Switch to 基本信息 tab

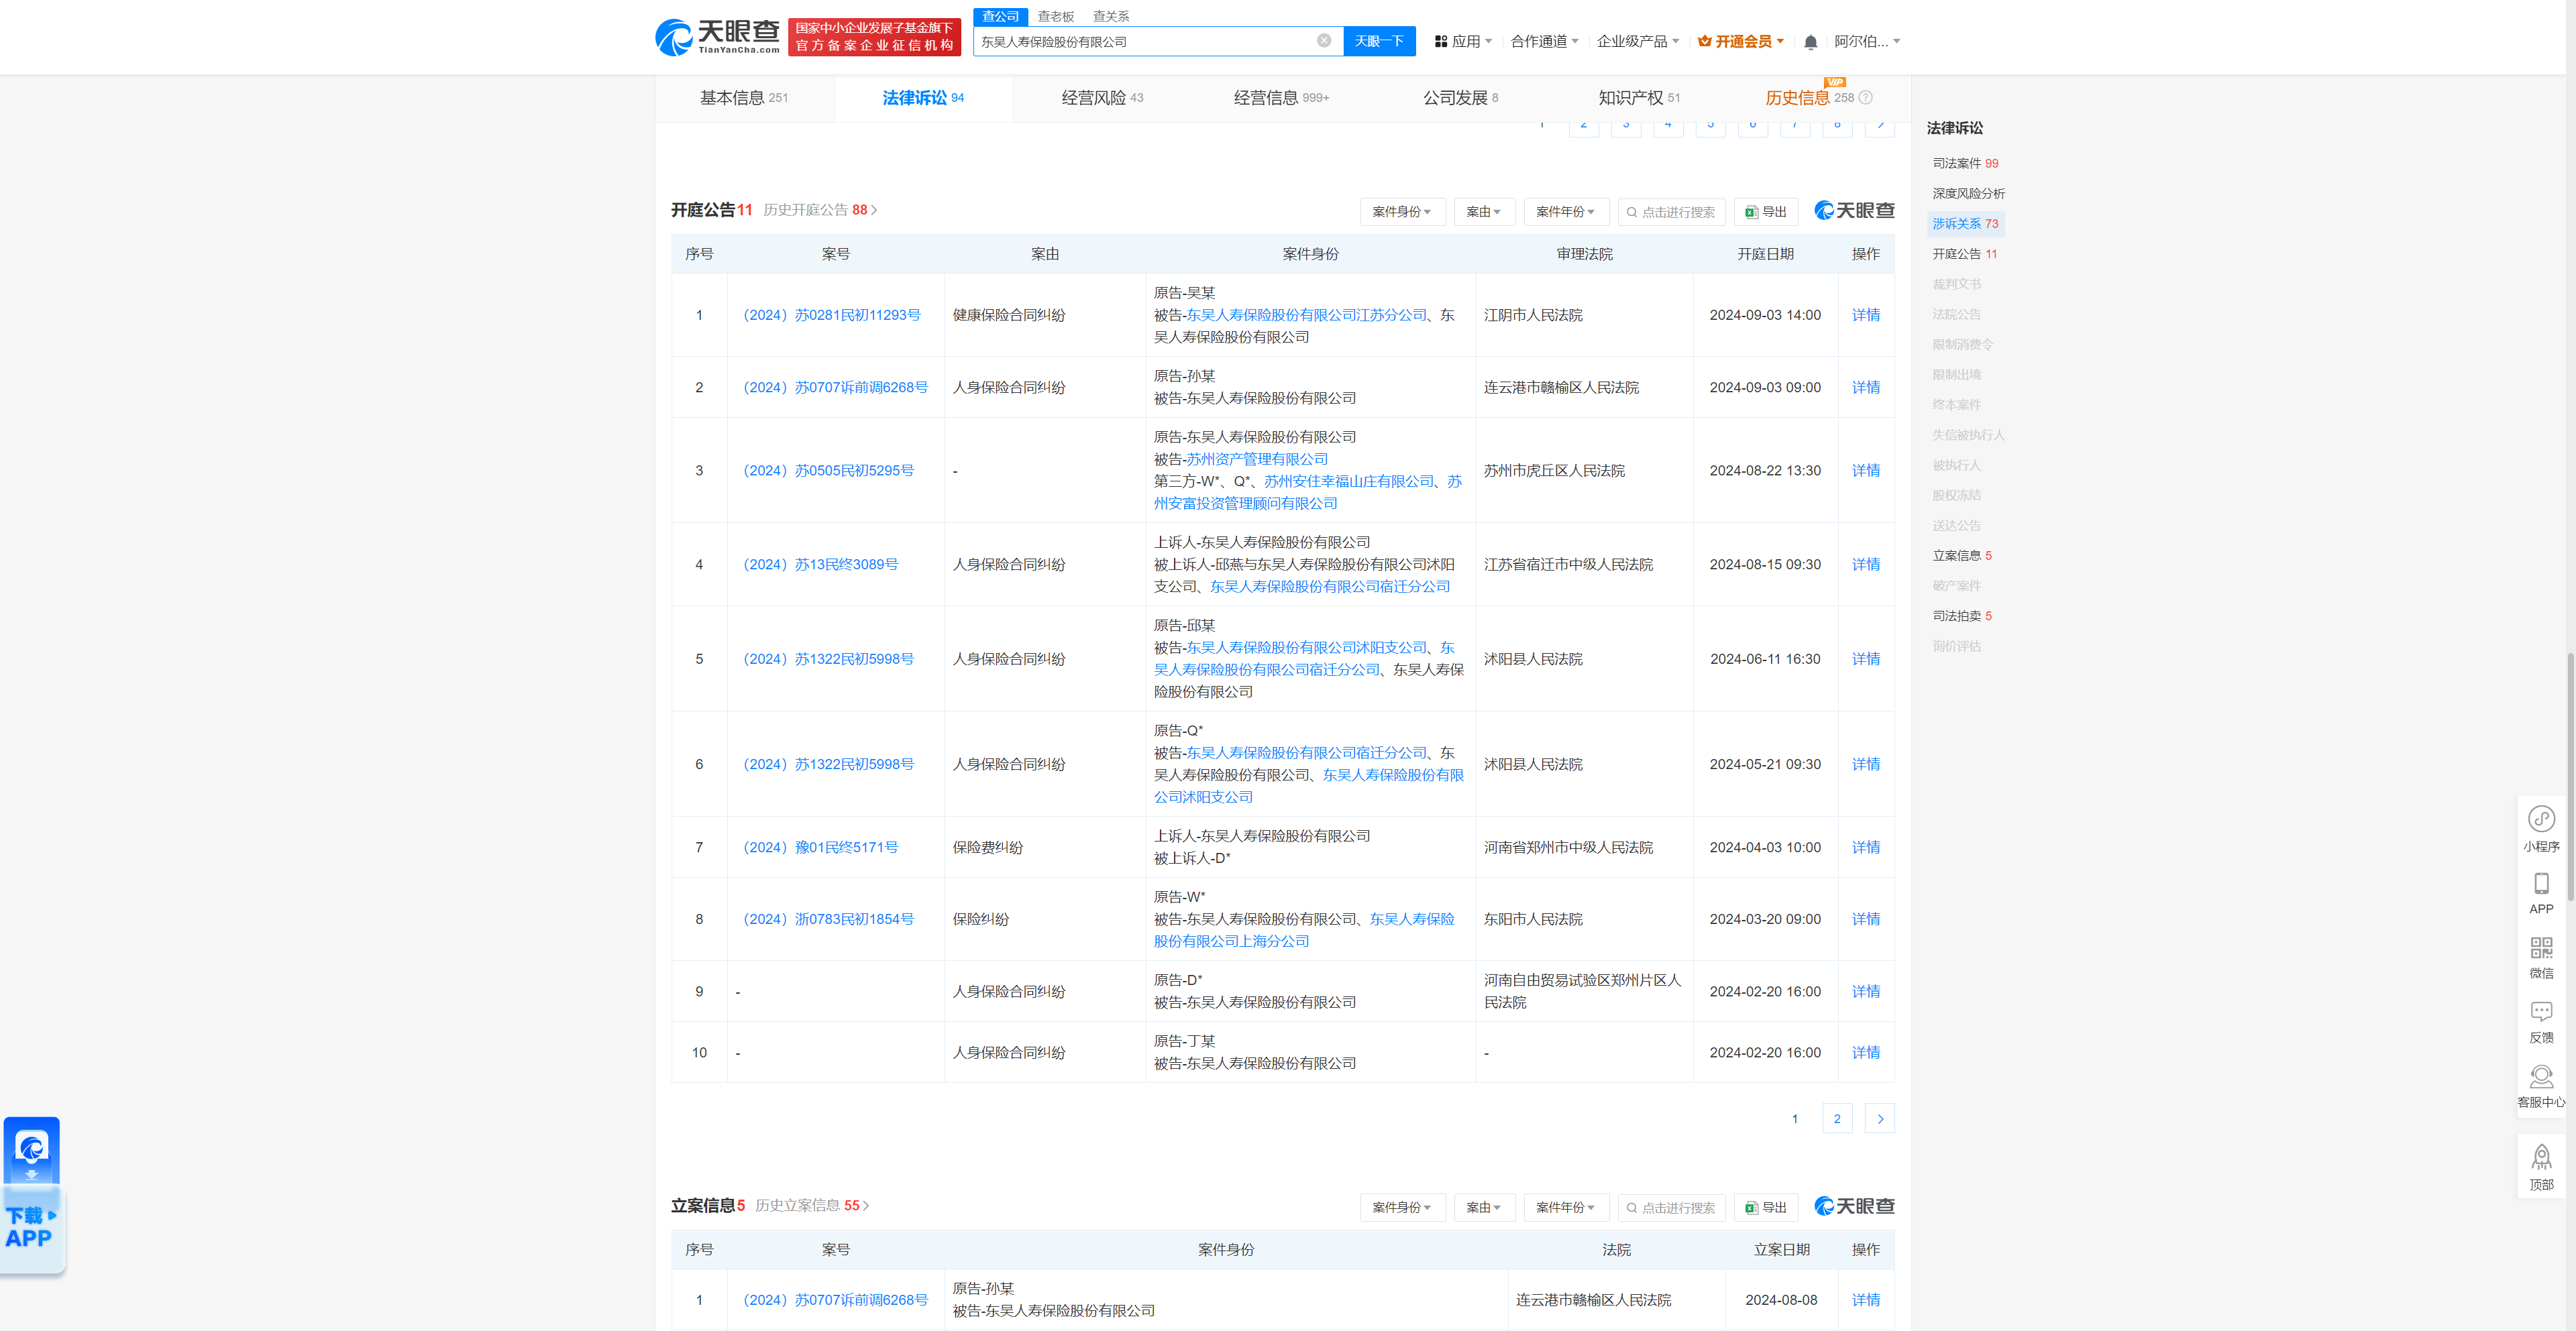point(744,98)
